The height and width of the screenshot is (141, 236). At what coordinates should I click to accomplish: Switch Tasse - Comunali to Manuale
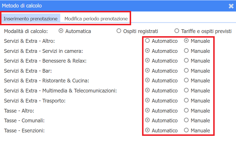click(186, 120)
